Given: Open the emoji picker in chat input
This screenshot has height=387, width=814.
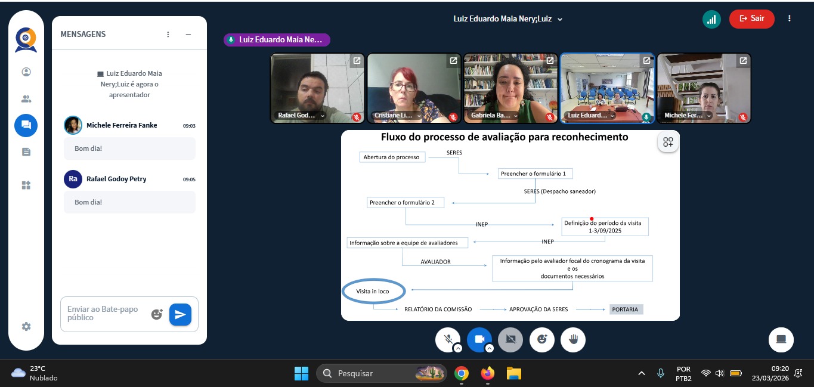Looking at the screenshot, I should click(157, 314).
